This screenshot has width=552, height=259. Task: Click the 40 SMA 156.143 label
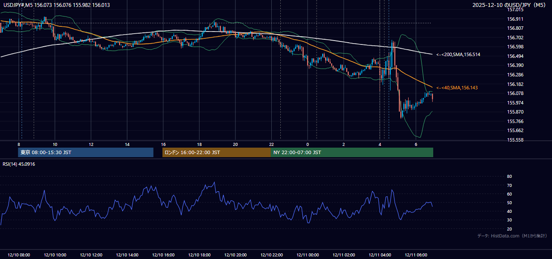click(x=457, y=88)
